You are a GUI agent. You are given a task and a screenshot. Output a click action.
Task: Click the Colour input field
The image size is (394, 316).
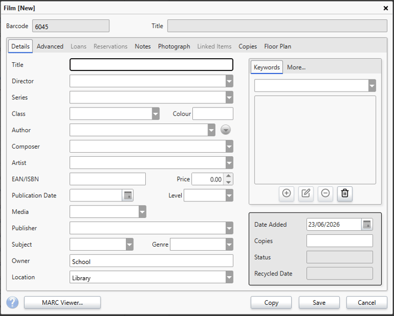tap(213, 114)
